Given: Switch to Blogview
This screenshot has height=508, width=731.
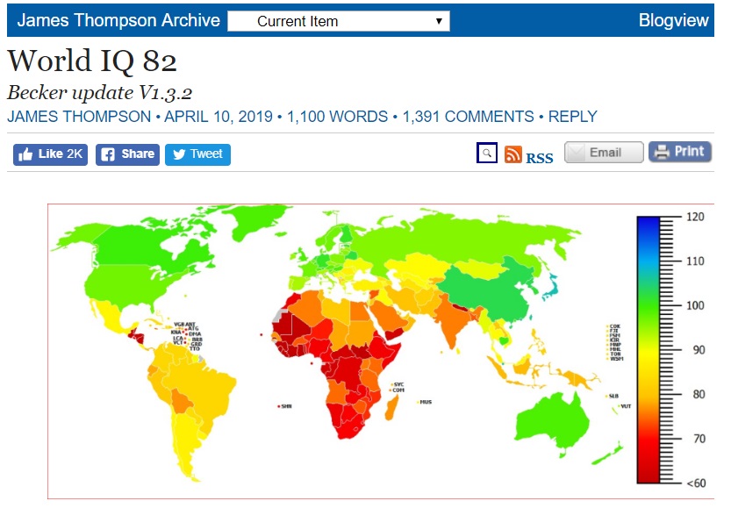Looking at the screenshot, I should [673, 20].
